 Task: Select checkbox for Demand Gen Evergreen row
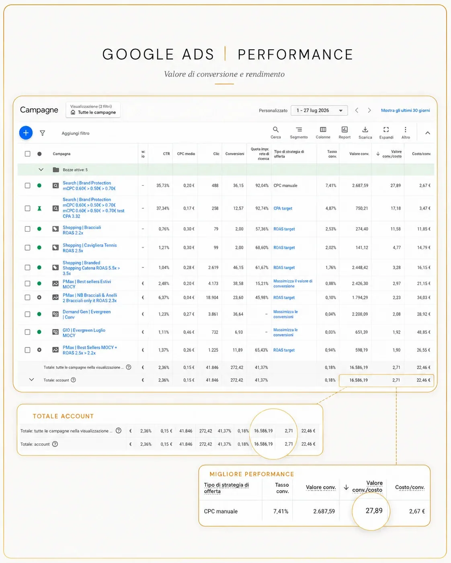click(x=27, y=314)
